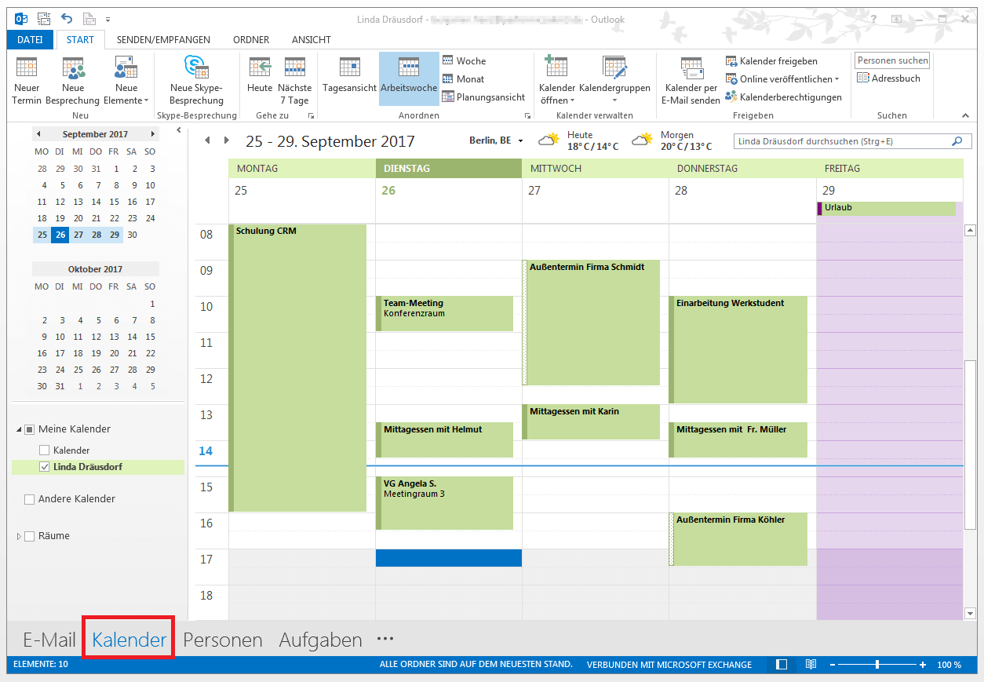Collapse the ribbon with the arrow
This screenshot has width=984, height=682.
pos(965,115)
